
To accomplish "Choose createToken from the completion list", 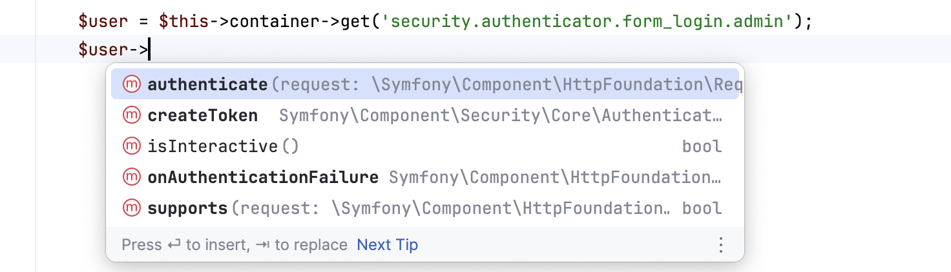I will (202, 115).
